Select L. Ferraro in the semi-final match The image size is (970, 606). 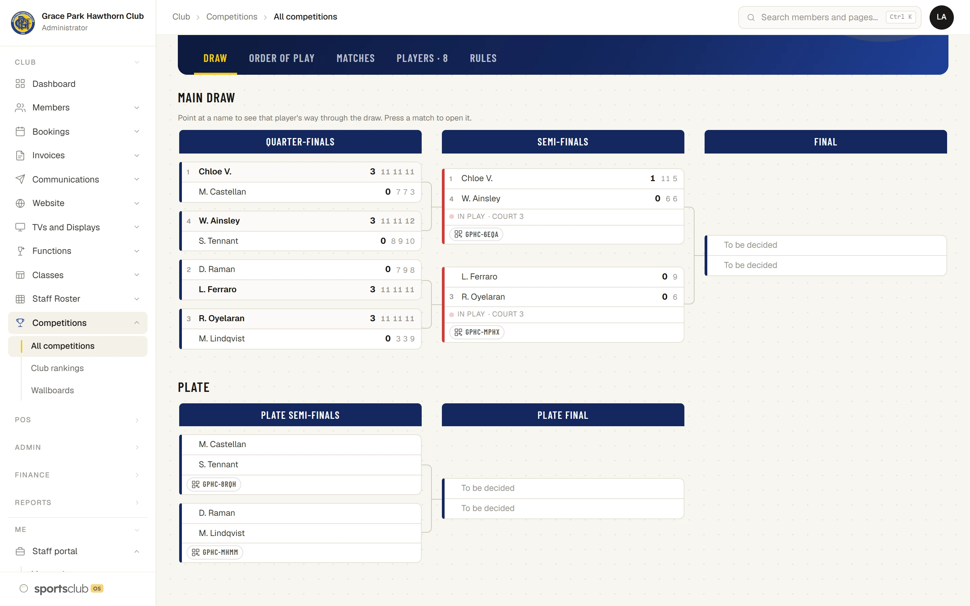pos(563,276)
